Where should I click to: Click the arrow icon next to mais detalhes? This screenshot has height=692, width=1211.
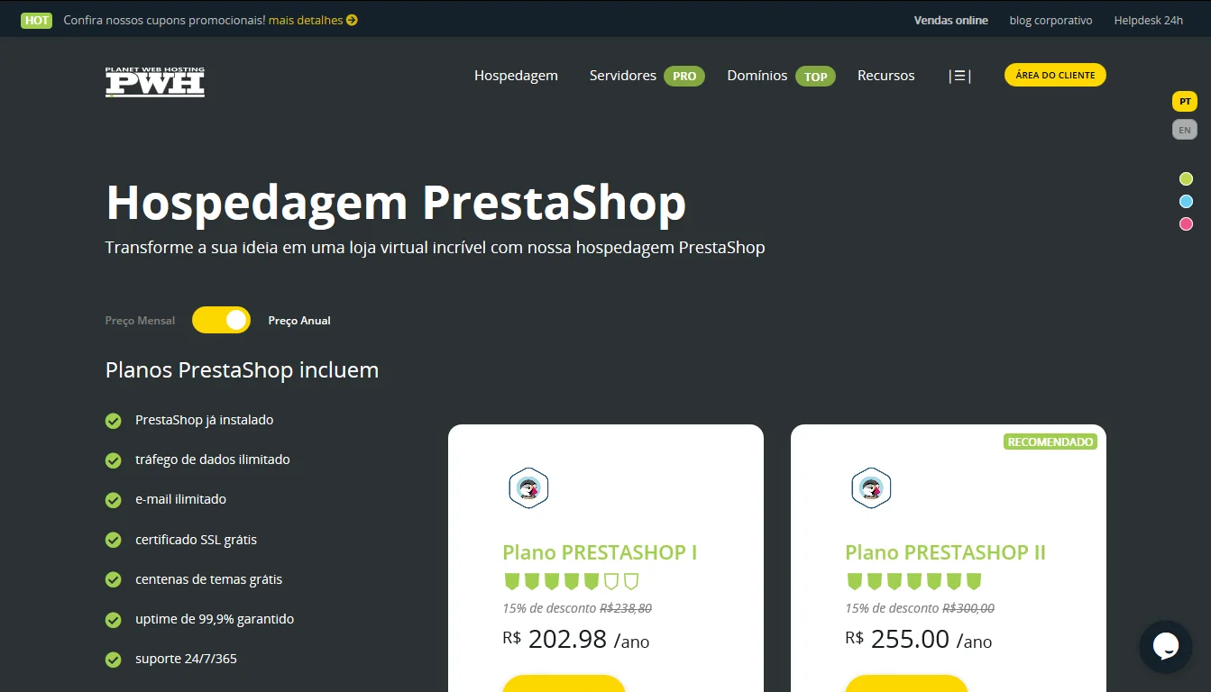tap(352, 20)
